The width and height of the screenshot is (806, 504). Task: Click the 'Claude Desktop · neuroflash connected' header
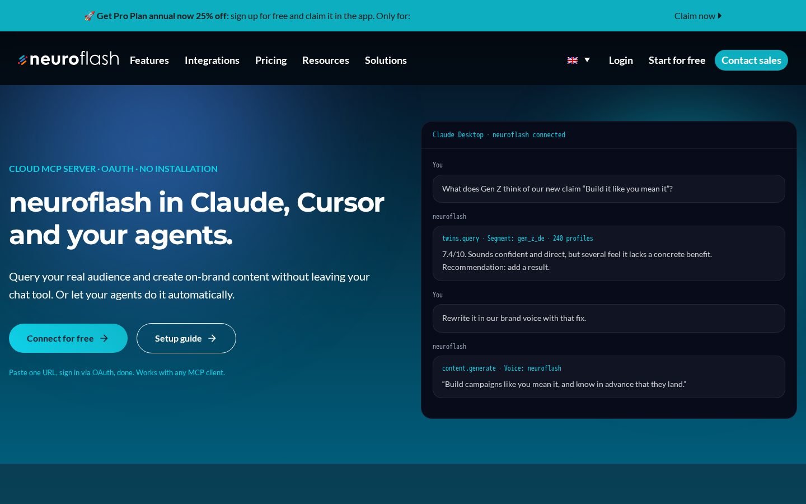(x=499, y=135)
